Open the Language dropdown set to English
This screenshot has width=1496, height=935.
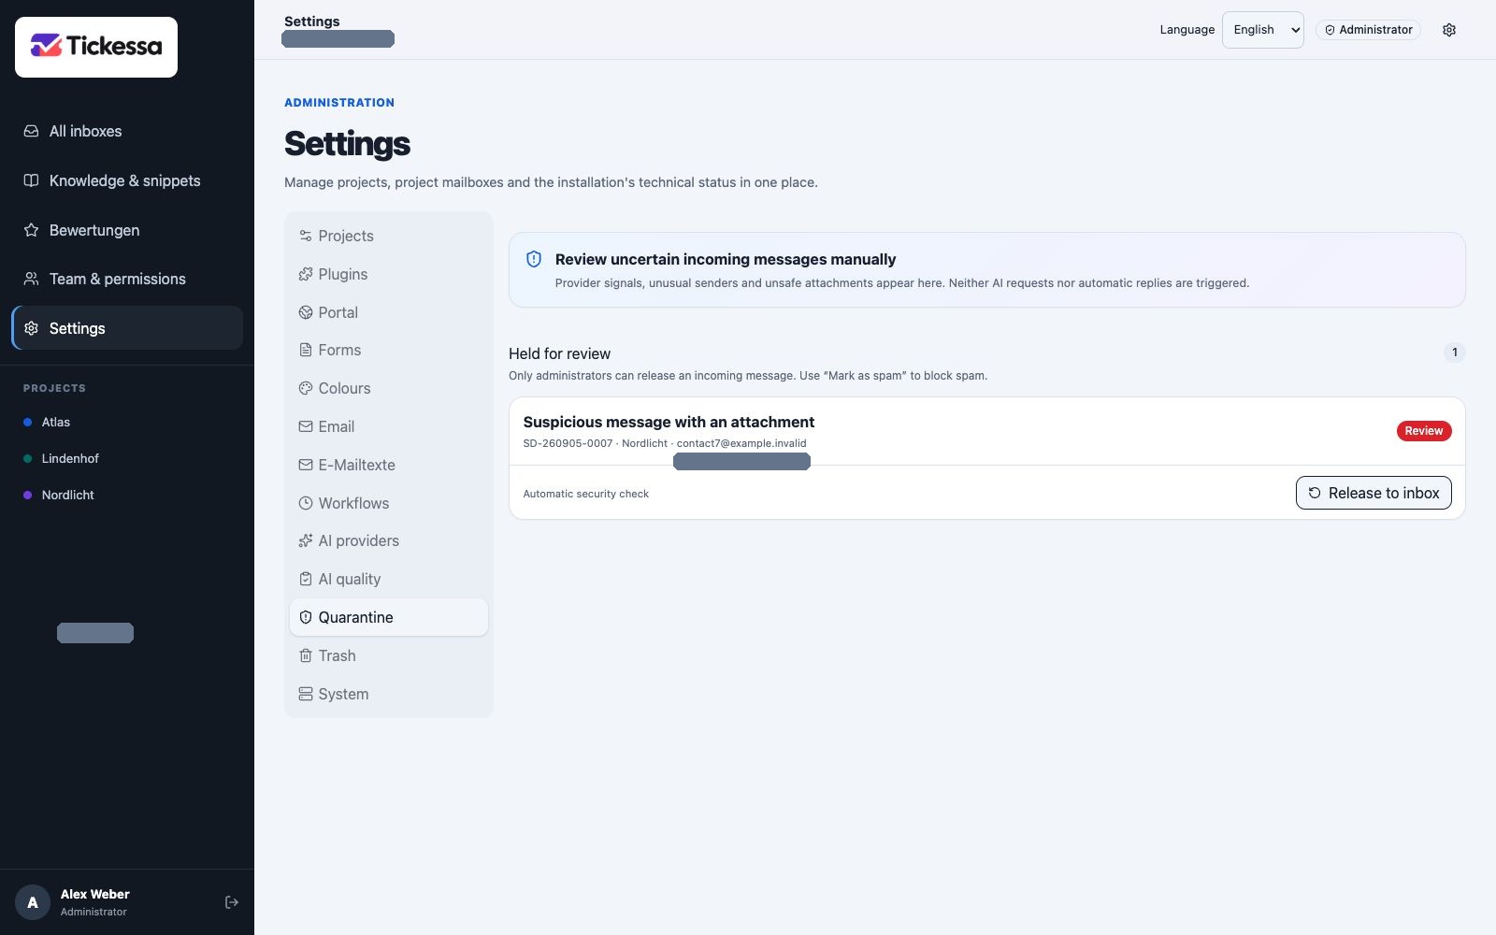point(1263,30)
